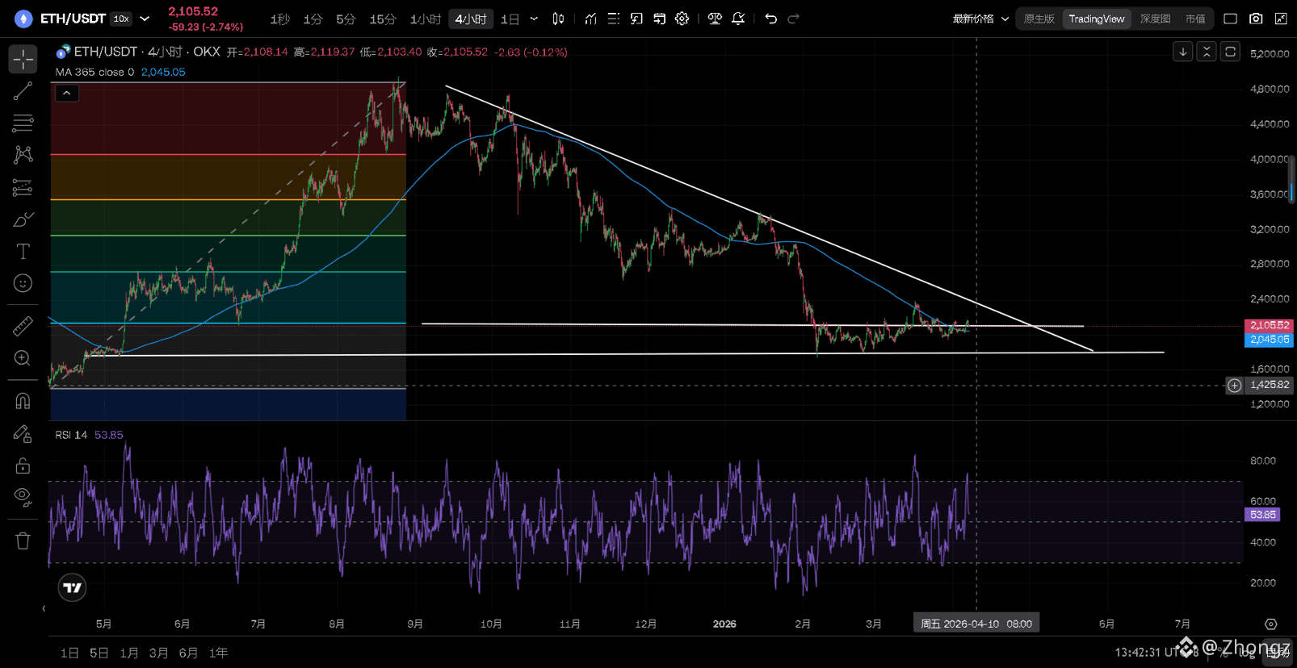Image resolution: width=1297 pixels, height=668 pixels.
Task: Click the down arrow button by price scale
Action: (x=1183, y=52)
